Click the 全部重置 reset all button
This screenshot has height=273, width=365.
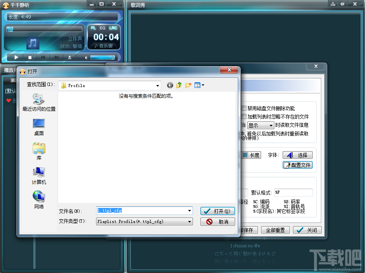275,230
